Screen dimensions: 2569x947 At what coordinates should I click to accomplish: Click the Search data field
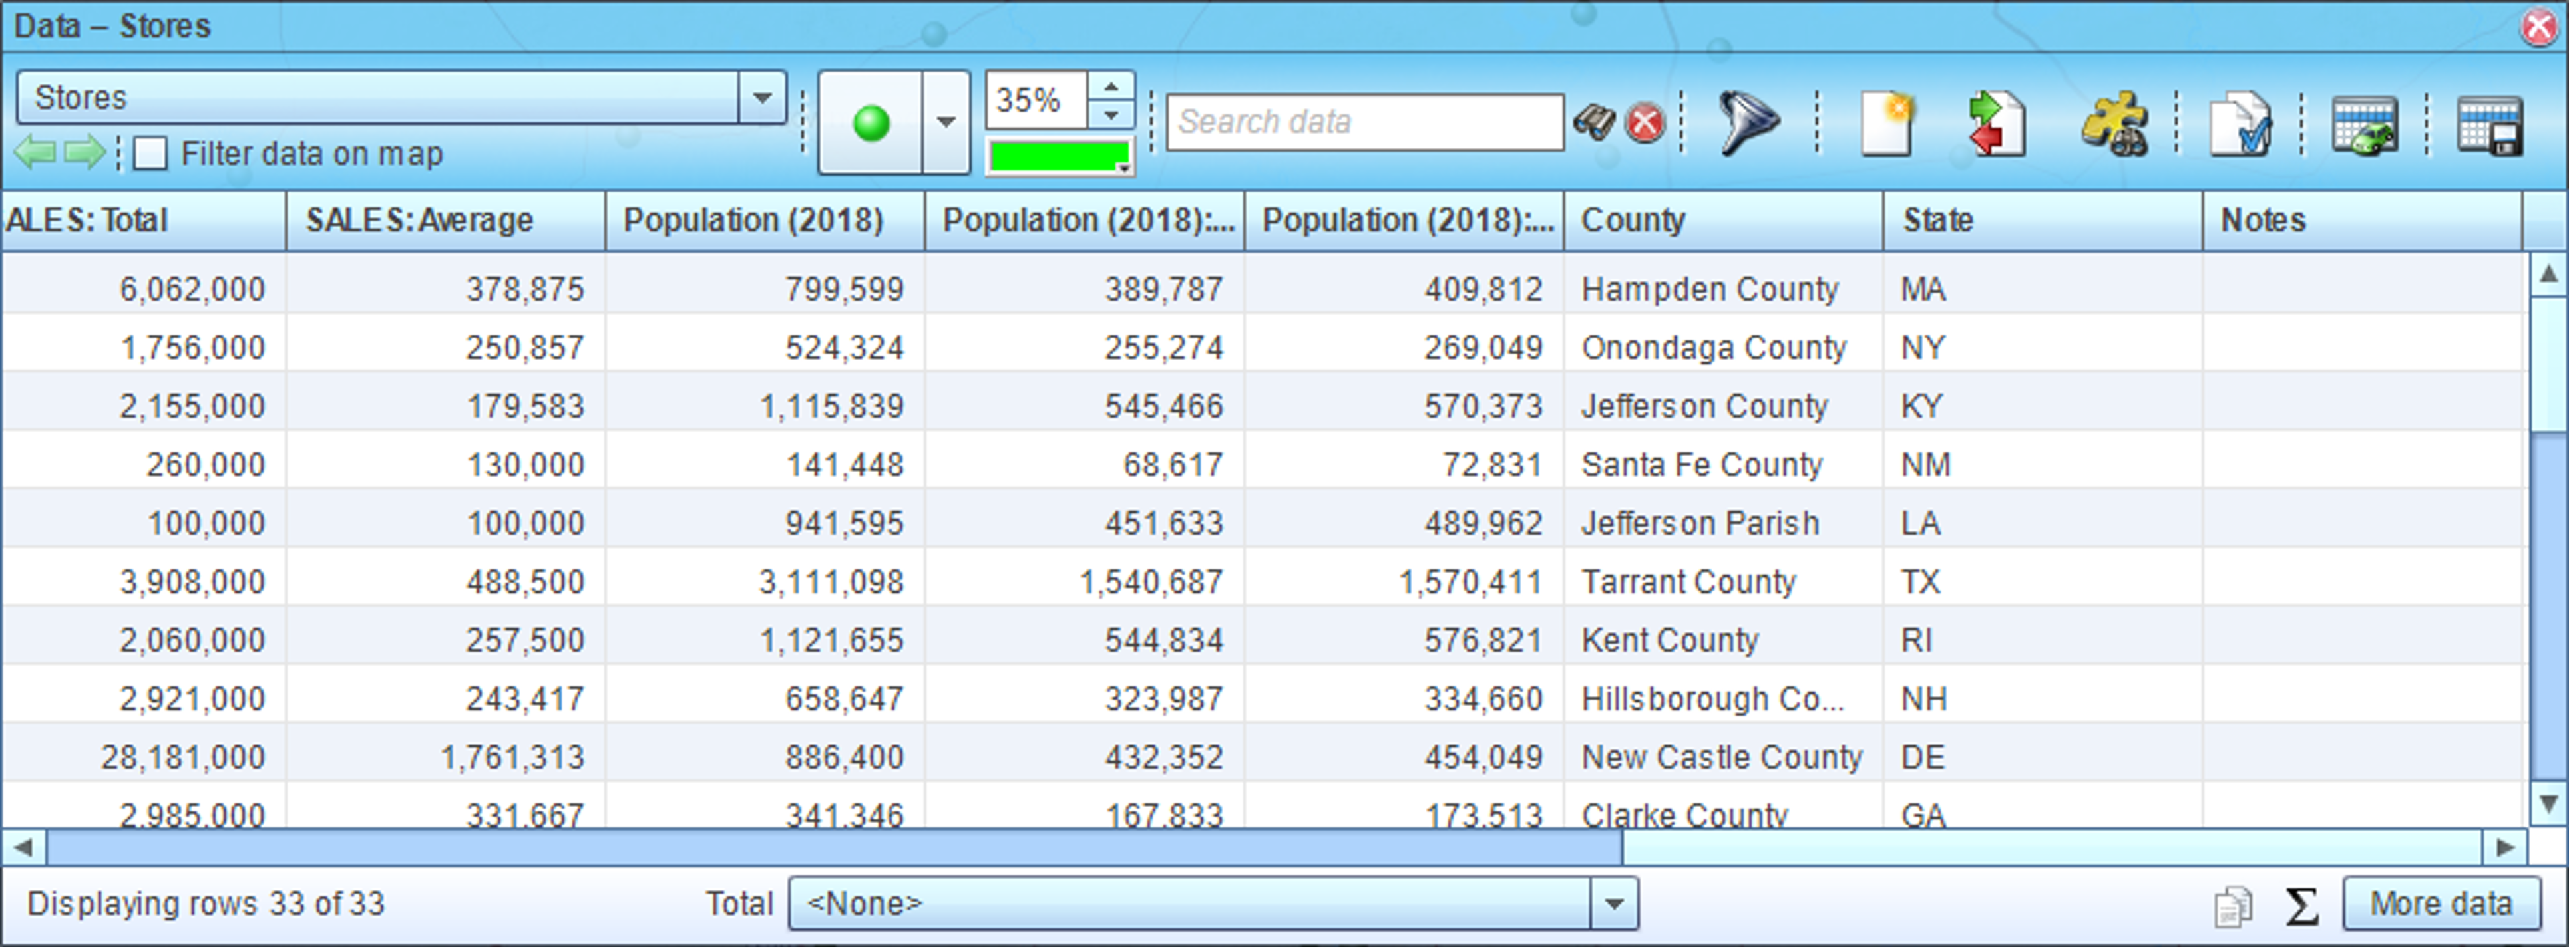(1364, 122)
